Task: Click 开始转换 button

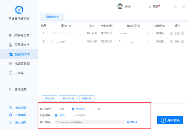Action: [x=170, y=120]
